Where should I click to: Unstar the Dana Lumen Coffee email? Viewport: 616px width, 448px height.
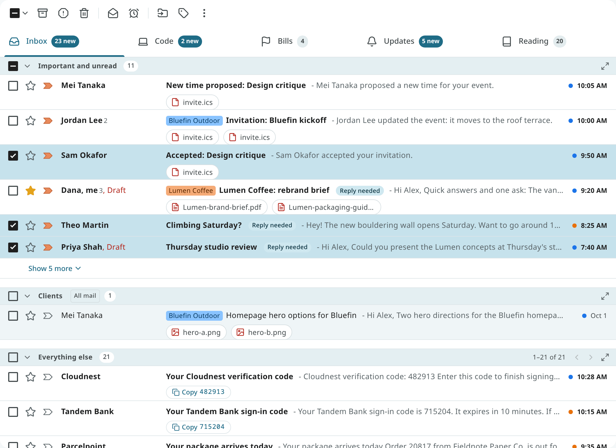(x=31, y=190)
